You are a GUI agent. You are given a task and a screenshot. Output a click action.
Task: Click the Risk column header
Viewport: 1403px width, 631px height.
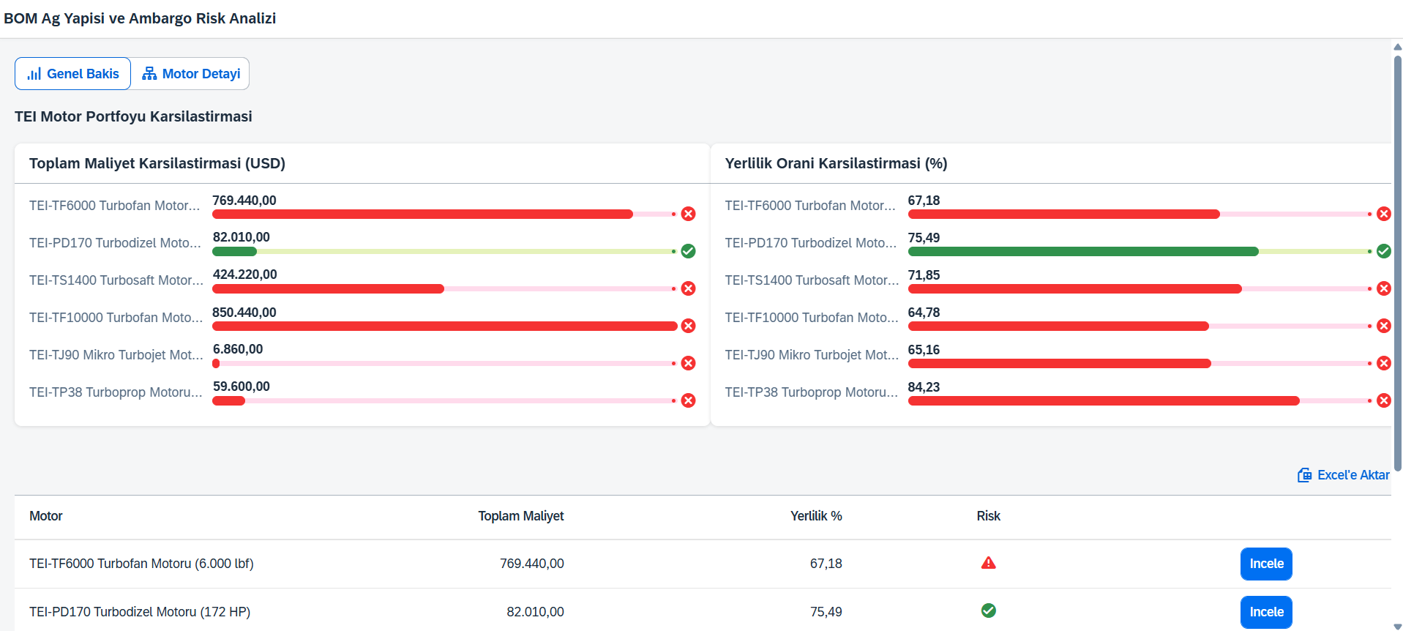[x=988, y=516]
